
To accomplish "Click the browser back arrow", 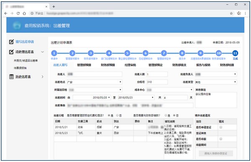I will coord(6,13).
